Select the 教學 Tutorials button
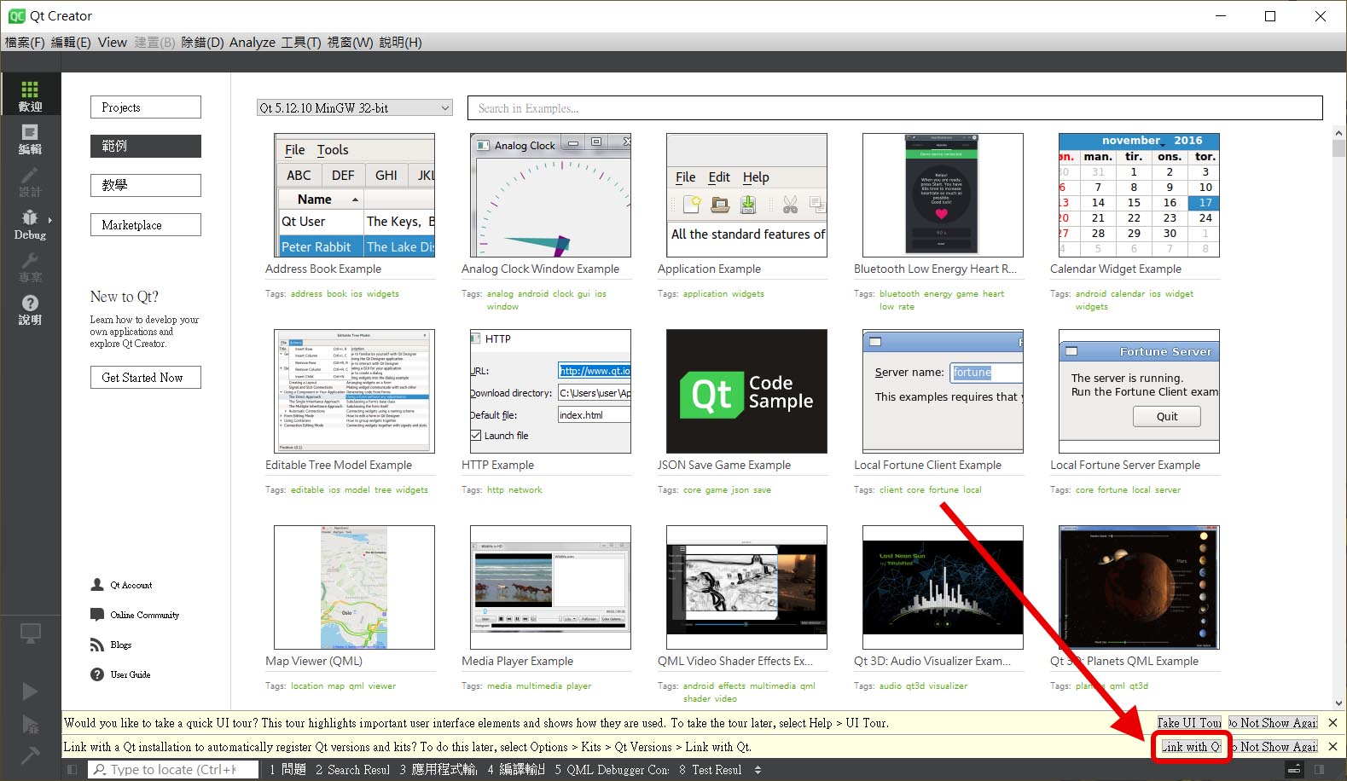Viewport: 1347px width, 781px height. tap(146, 185)
